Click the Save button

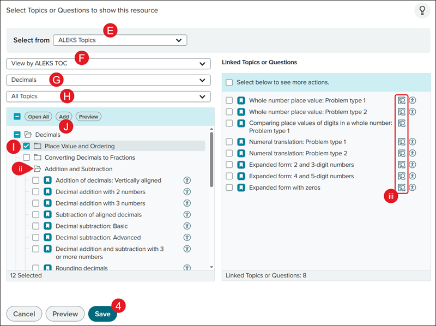coord(102,314)
